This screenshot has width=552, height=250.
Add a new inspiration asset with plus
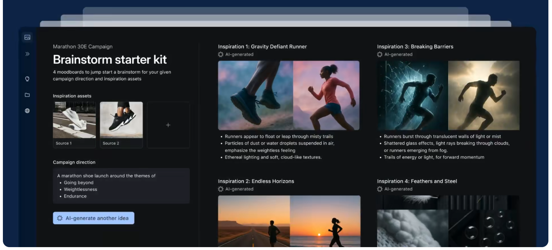tap(168, 125)
